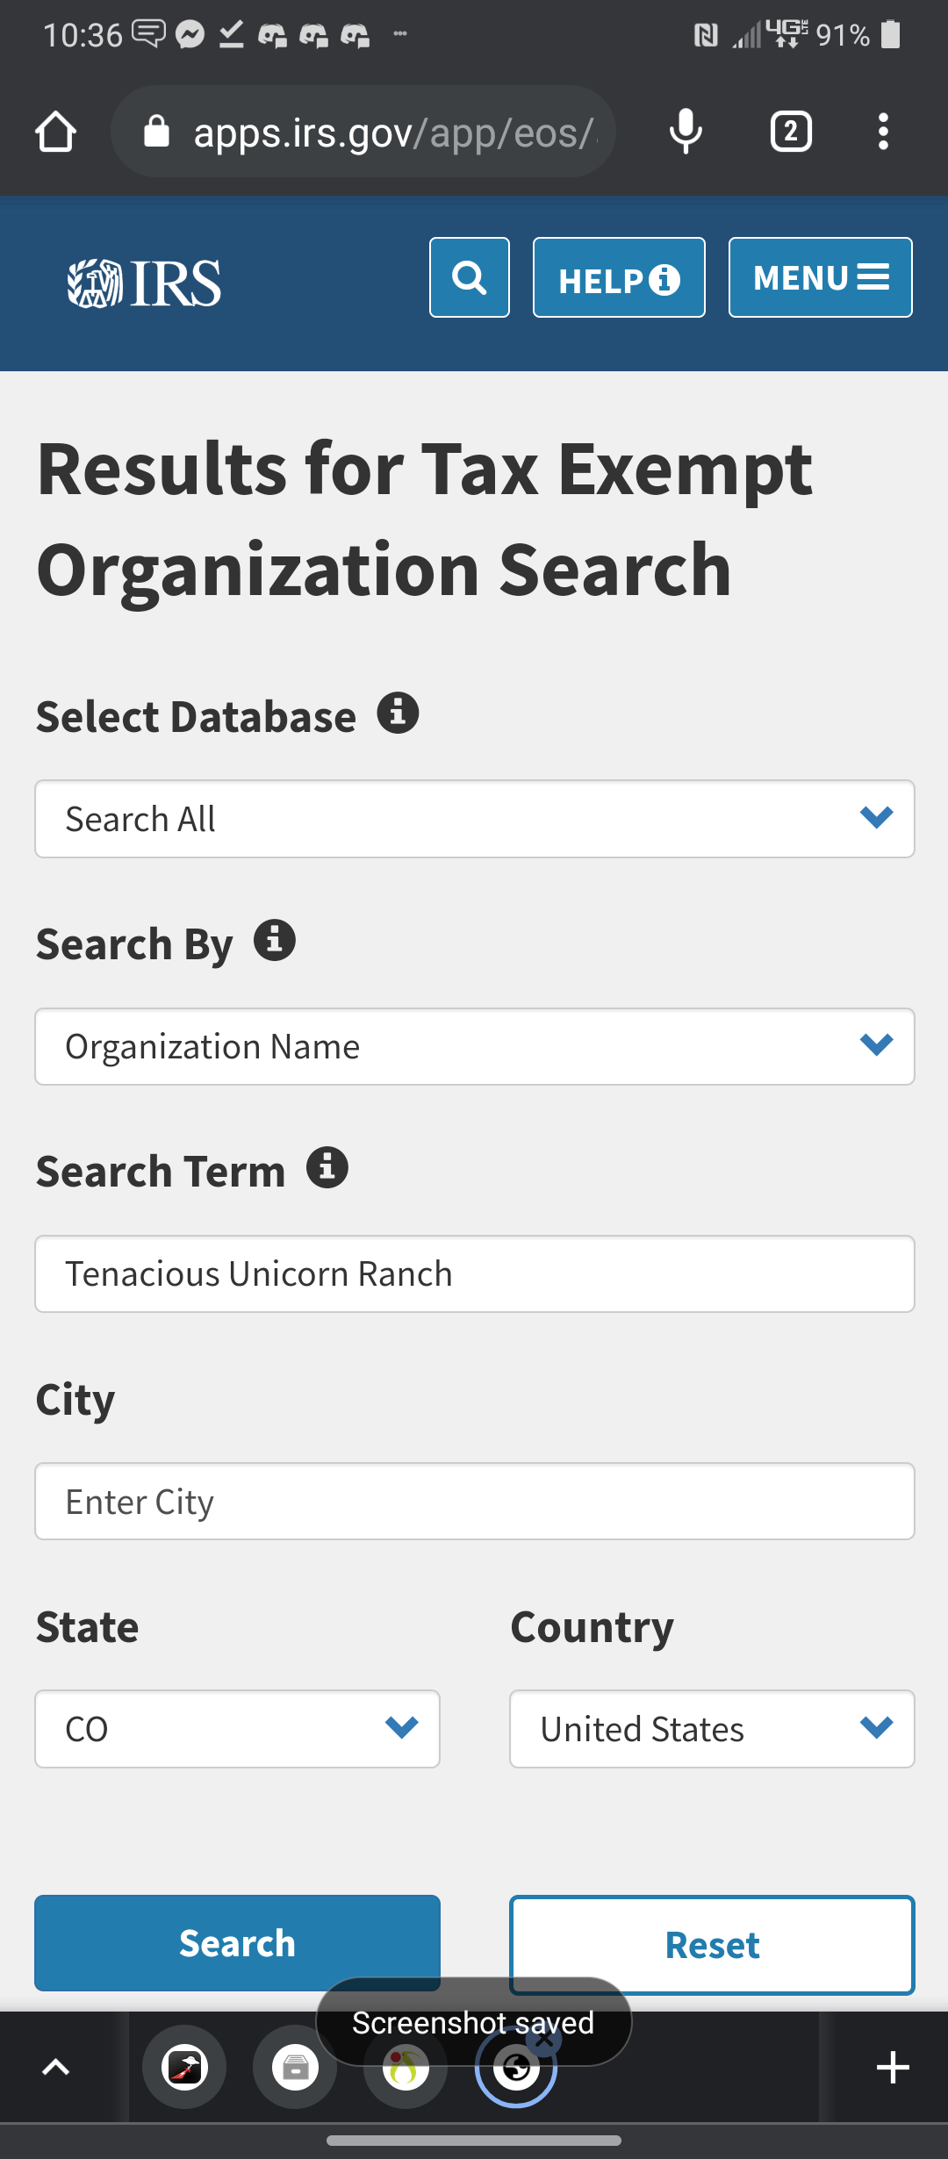Select the currently highlighted tab in bottom strip
Viewport: 948px width, 2159px height.
pyautogui.click(x=516, y=2068)
